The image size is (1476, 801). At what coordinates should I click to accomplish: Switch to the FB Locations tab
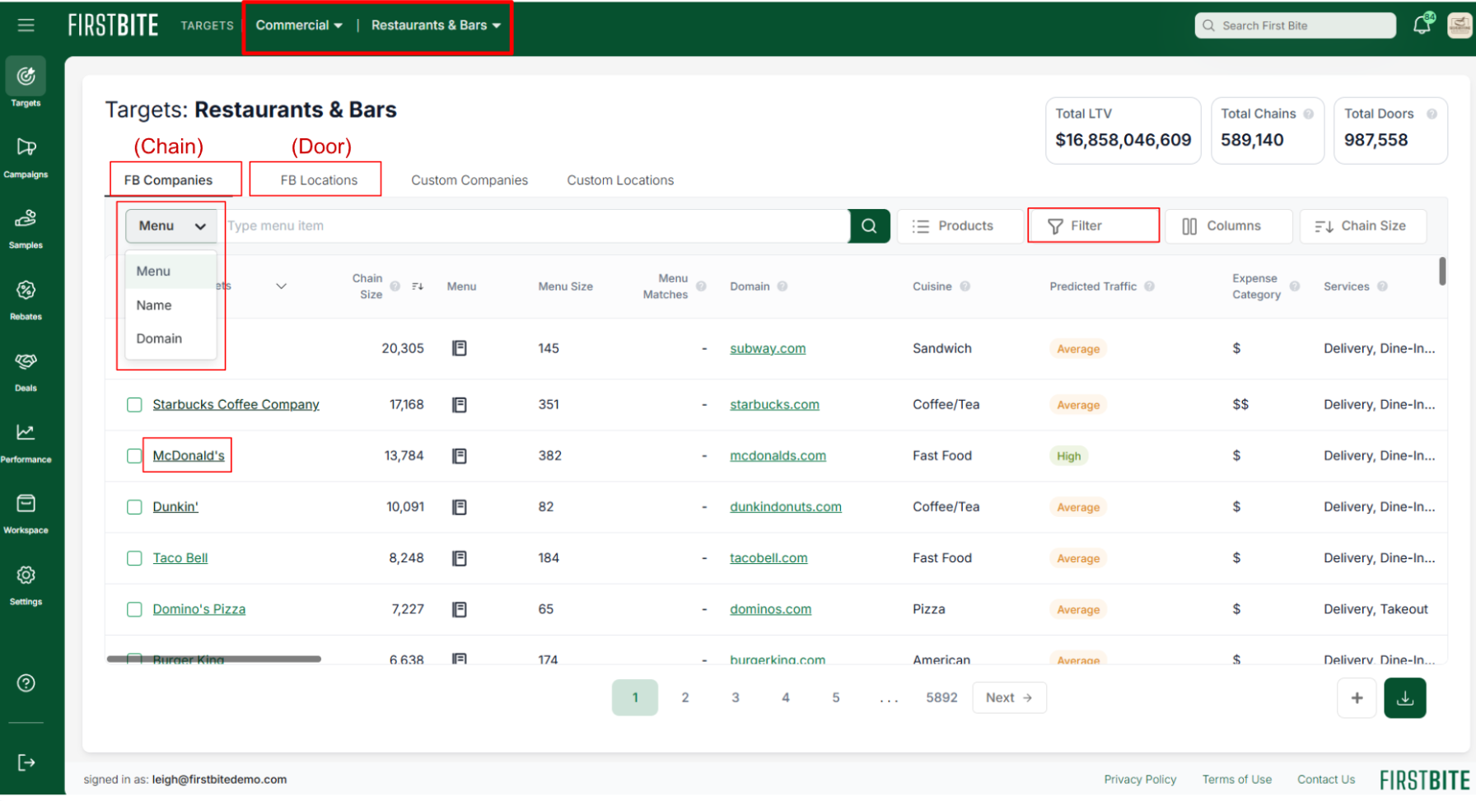[319, 180]
